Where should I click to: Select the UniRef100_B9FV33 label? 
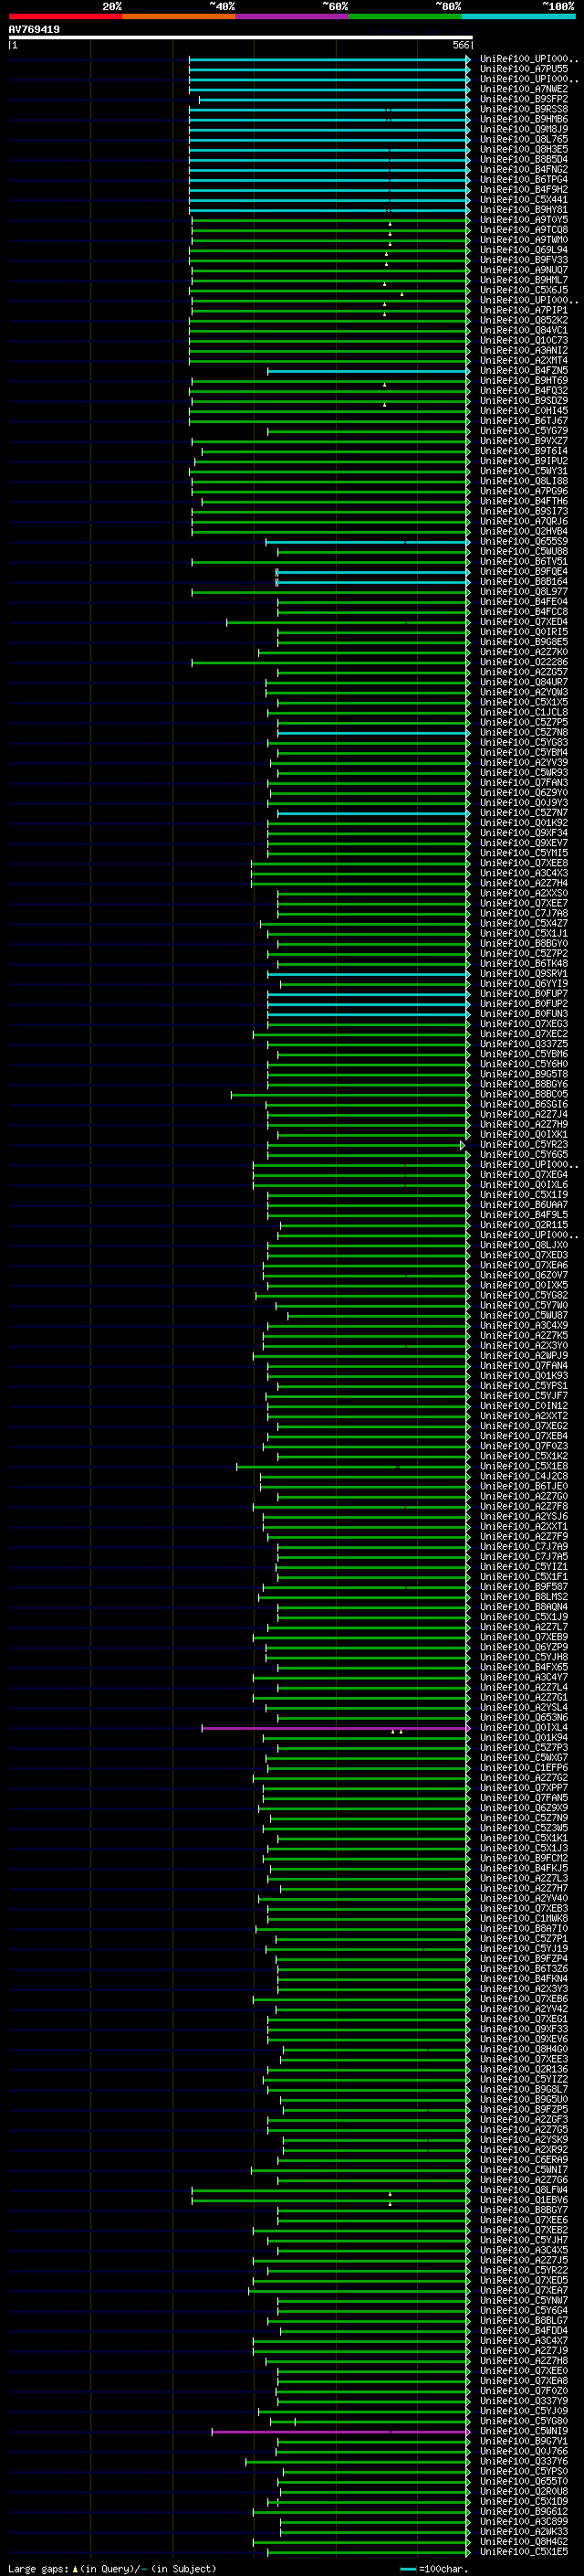524,260
